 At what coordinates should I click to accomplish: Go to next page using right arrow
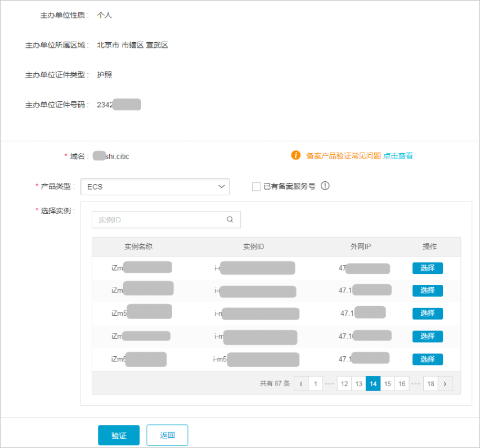445,384
